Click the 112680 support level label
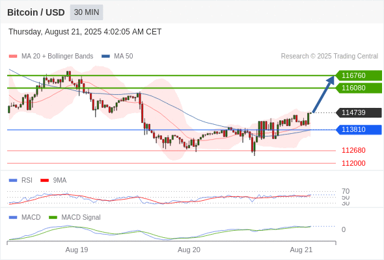The height and width of the screenshot is (260, 384). tap(353, 150)
